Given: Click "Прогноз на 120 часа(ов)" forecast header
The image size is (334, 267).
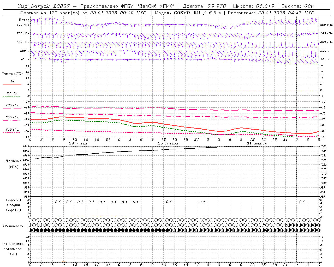Looking at the screenshot, I should pos(50,13).
